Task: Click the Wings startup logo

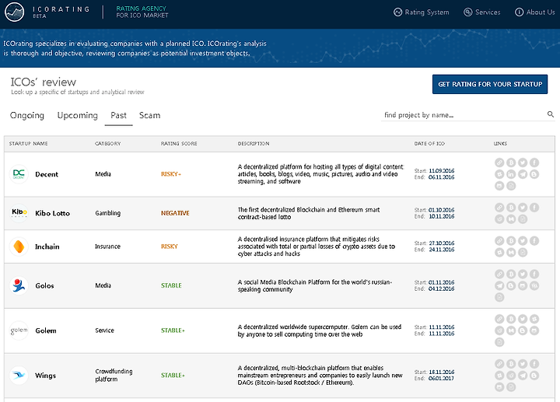Action: tap(19, 376)
